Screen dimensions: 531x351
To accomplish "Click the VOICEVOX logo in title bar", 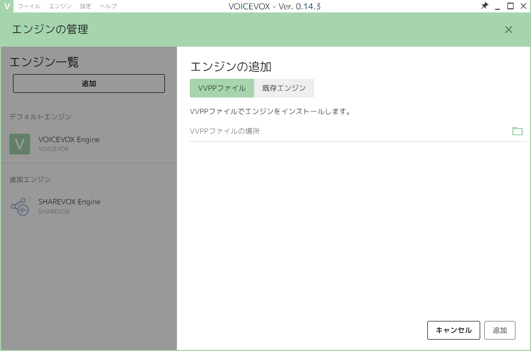I will coord(6,6).
